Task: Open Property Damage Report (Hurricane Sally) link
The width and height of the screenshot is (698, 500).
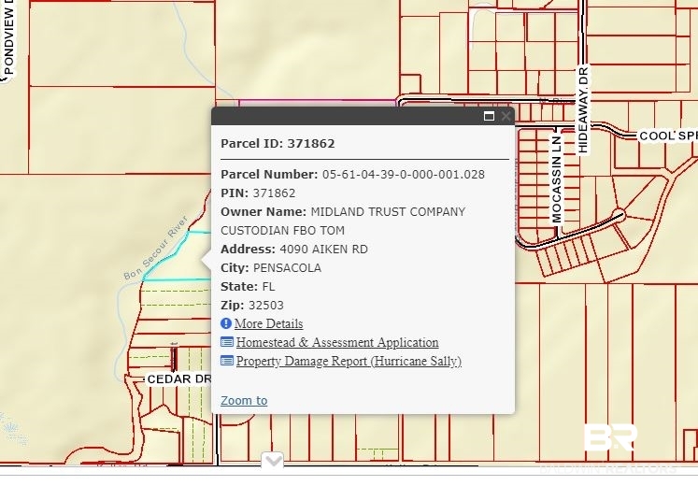Action: pos(349,361)
